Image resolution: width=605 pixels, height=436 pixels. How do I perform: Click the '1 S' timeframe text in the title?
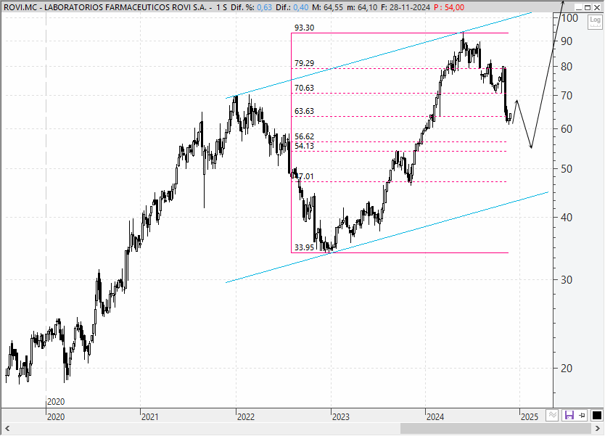click(221, 7)
